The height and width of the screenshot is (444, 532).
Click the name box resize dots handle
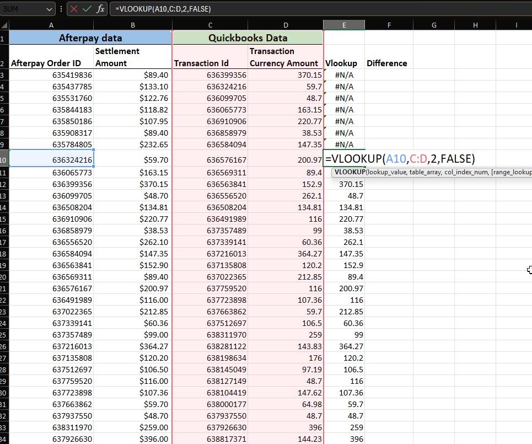pos(61,9)
